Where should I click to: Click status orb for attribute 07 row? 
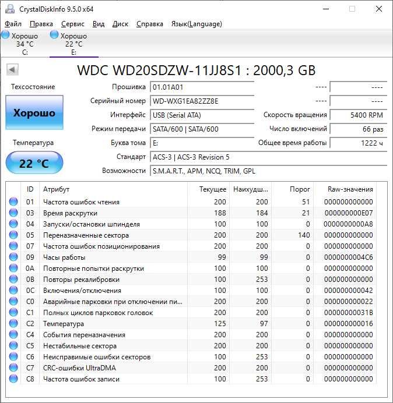point(13,246)
